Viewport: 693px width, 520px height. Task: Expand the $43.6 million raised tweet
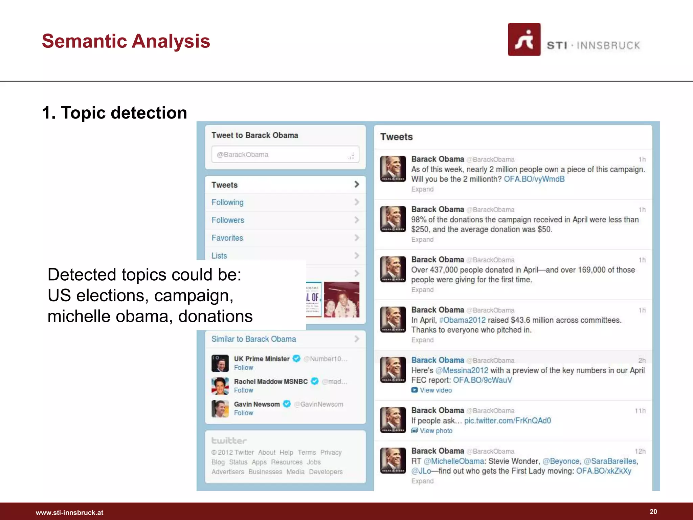422,340
